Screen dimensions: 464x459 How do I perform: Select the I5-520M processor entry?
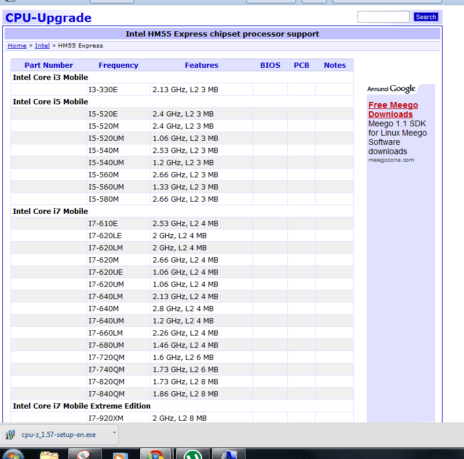(x=104, y=126)
